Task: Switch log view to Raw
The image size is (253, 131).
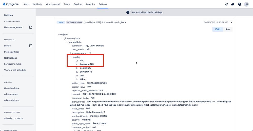Action: click(228, 29)
